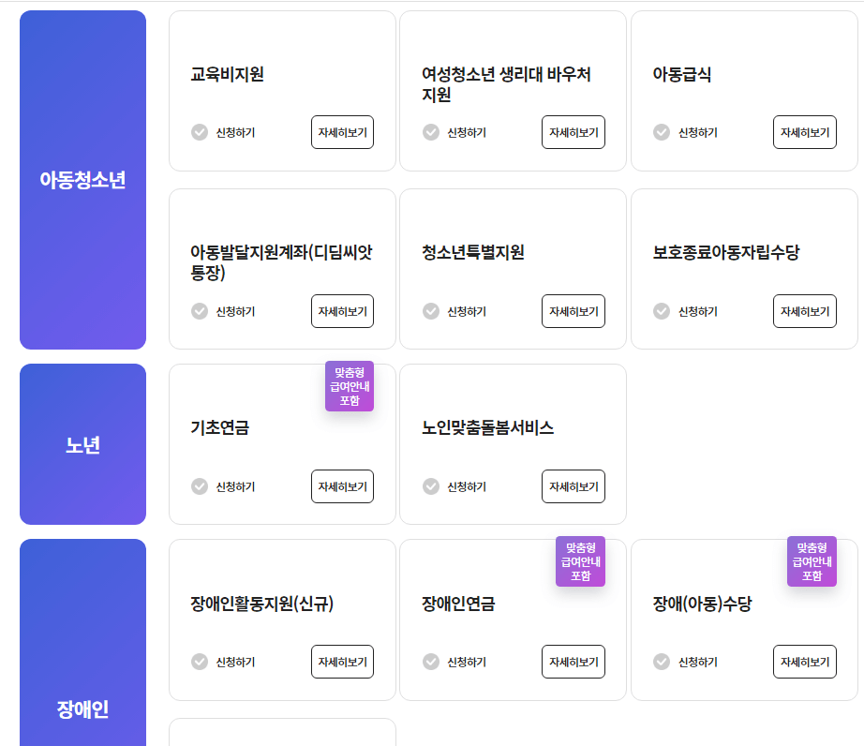This screenshot has height=746, width=864.
Task: Open 자세히보기 for 노인맞춤돌봄서비스
Action: (574, 486)
